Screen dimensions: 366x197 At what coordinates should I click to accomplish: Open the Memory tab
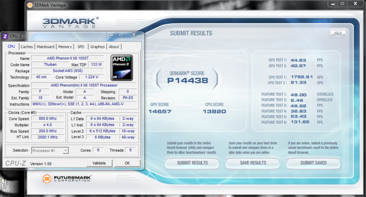point(65,46)
